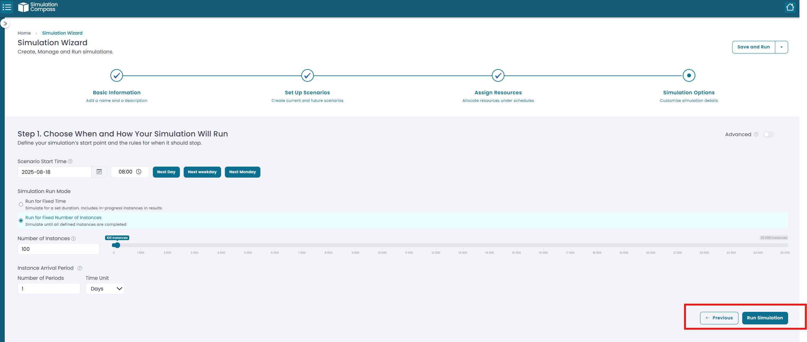Select Run for Fixed Time radio
807x342 pixels.
click(x=21, y=205)
